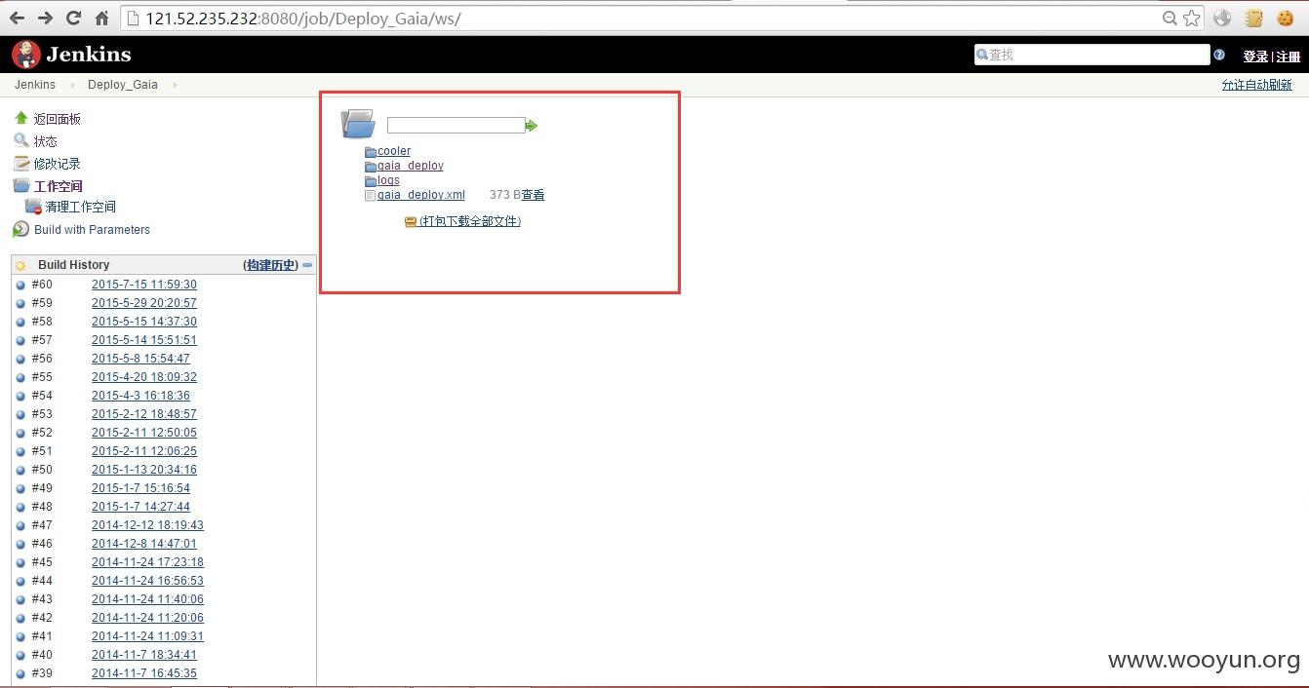Open the logs folder link
This screenshot has width=1309, height=688.
pyautogui.click(x=388, y=180)
